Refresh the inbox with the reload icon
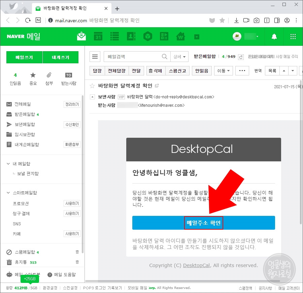The height and width of the screenshot is (293, 303). coord(241,57)
